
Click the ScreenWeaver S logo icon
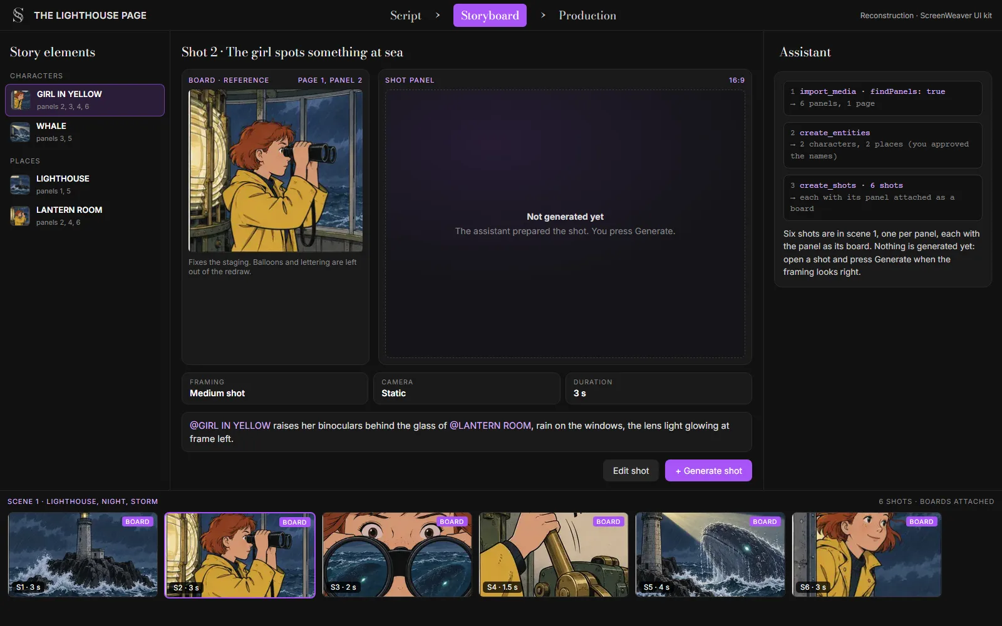click(x=18, y=15)
